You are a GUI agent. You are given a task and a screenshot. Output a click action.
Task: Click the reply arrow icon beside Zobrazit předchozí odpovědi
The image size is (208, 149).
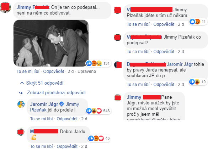[x=21, y=93]
